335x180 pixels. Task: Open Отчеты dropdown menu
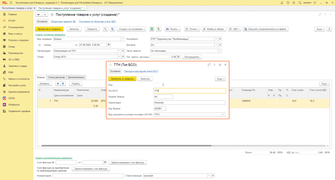(x=192, y=29)
